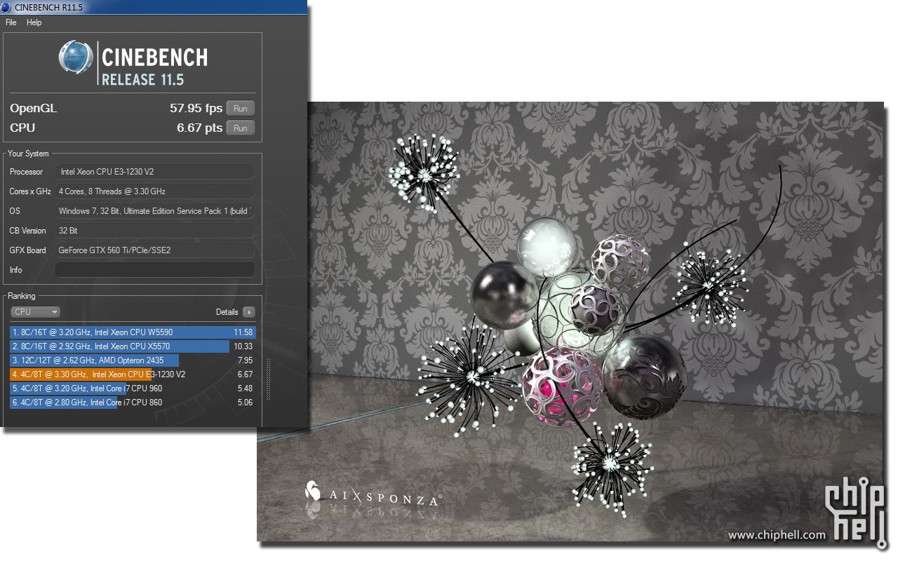Click the CB Version 32 Bit field
Image resolution: width=898 pixels, height=561 pixels.
pos(155,231)
